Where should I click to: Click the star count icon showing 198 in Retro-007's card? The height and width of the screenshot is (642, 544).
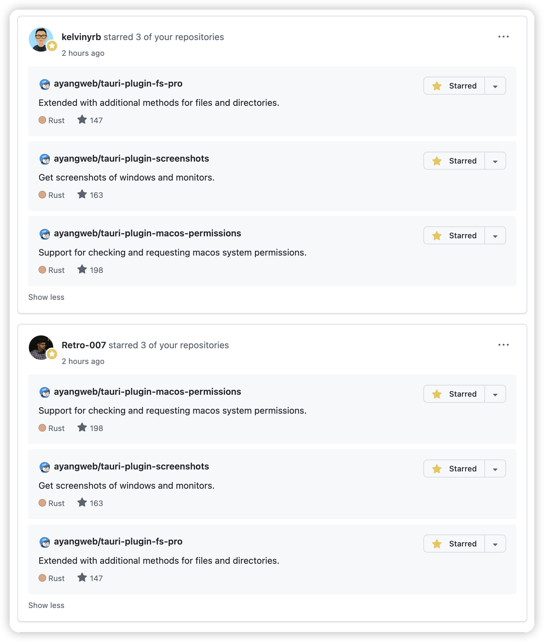(x=82, y=428)
